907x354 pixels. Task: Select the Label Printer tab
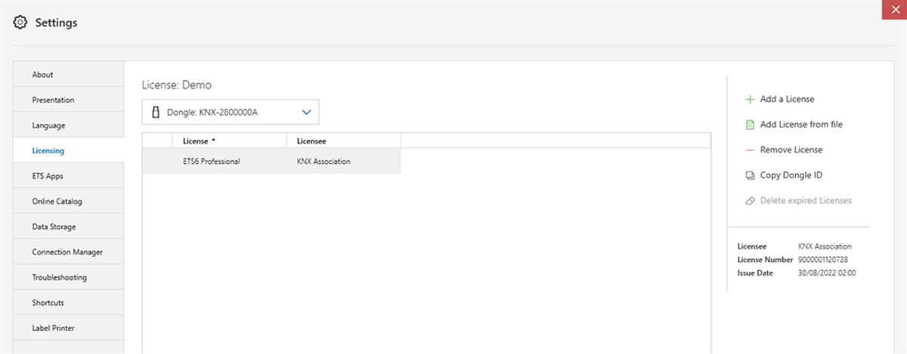point(69,328)
